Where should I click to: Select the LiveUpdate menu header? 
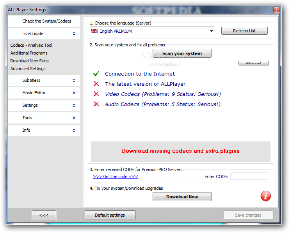pos(44,34)
